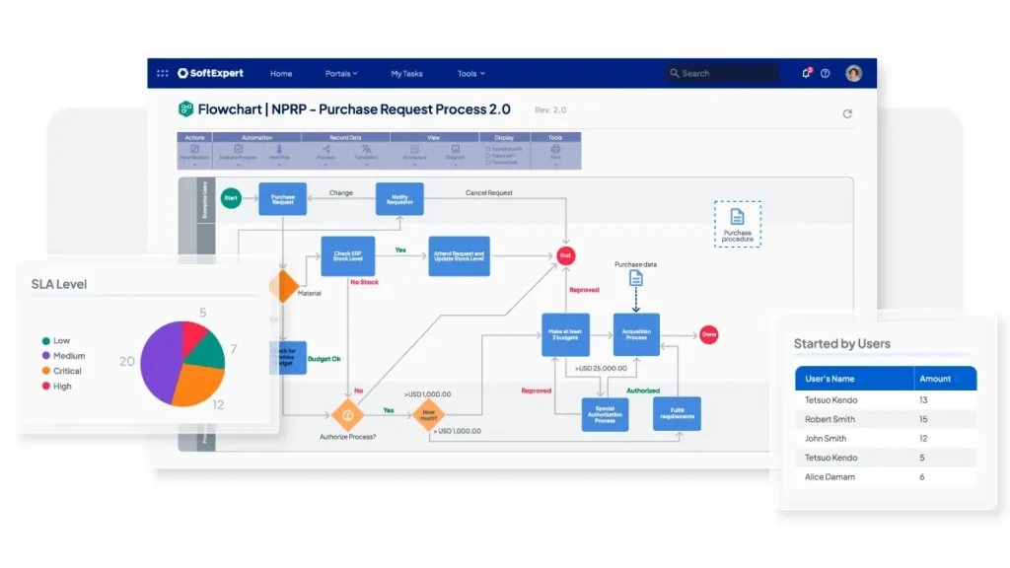Image resolution: width=1010 pixels, height=568 pixels.
Task: Click the Translation icon in Record Data
Action: (x=366, y=149)
